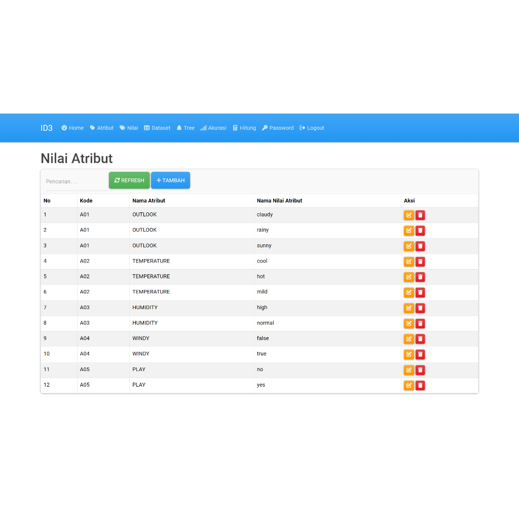Image resolution: width=519 pixels, height=519 pixels.
Task: Open the Hitung page
Action: [x=244, y=128]
